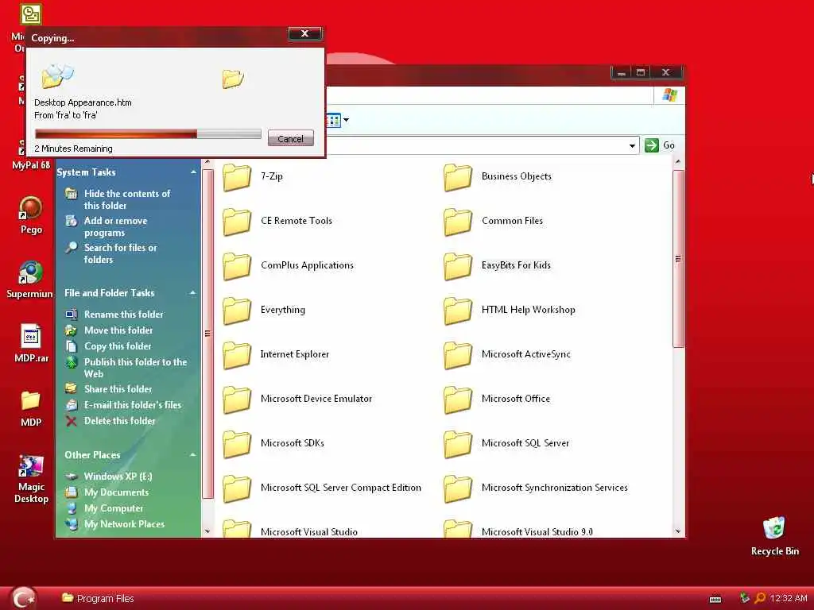Click the Microsoft Visual Studio folder name
The height and width of the screenshot is (610, 814).
click(309, 532)
